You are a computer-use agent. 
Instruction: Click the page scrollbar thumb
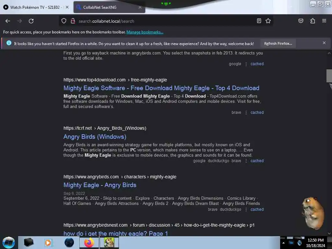point(329,76)
